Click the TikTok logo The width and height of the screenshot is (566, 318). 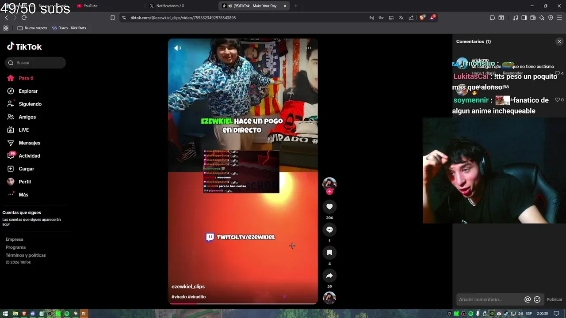tap(24, 46)
